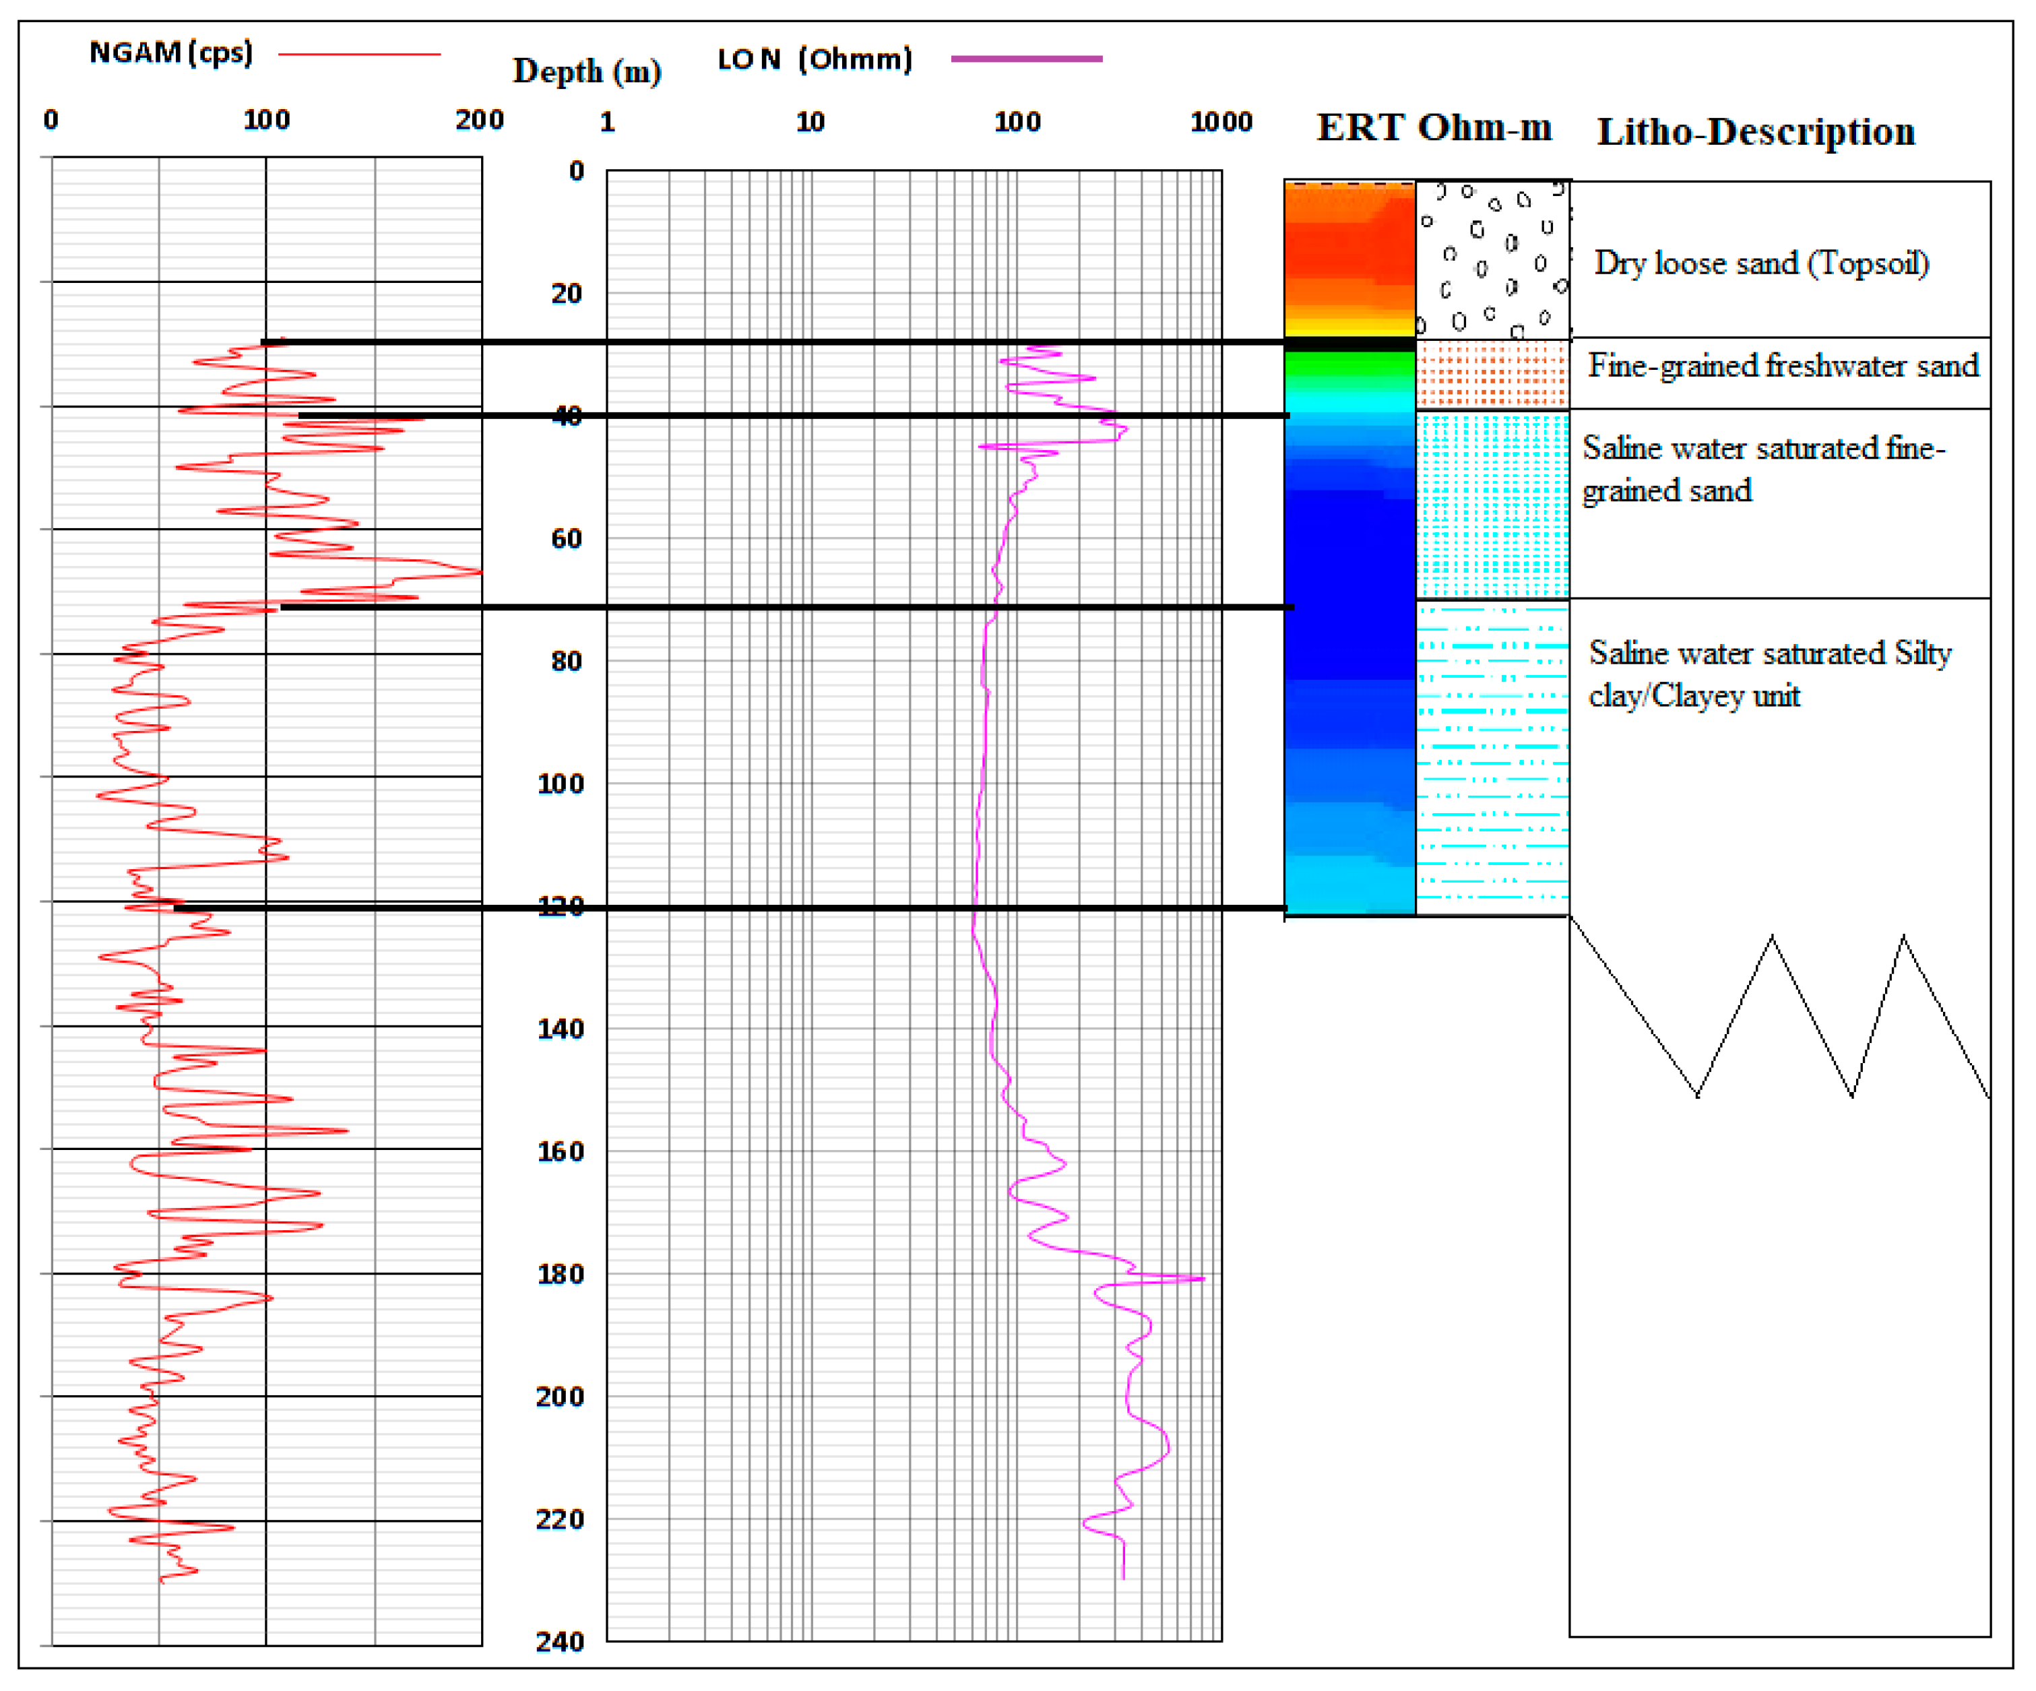Click the resistivity axis value 10
The image size is (2036, 1691).
coord(810,122)
